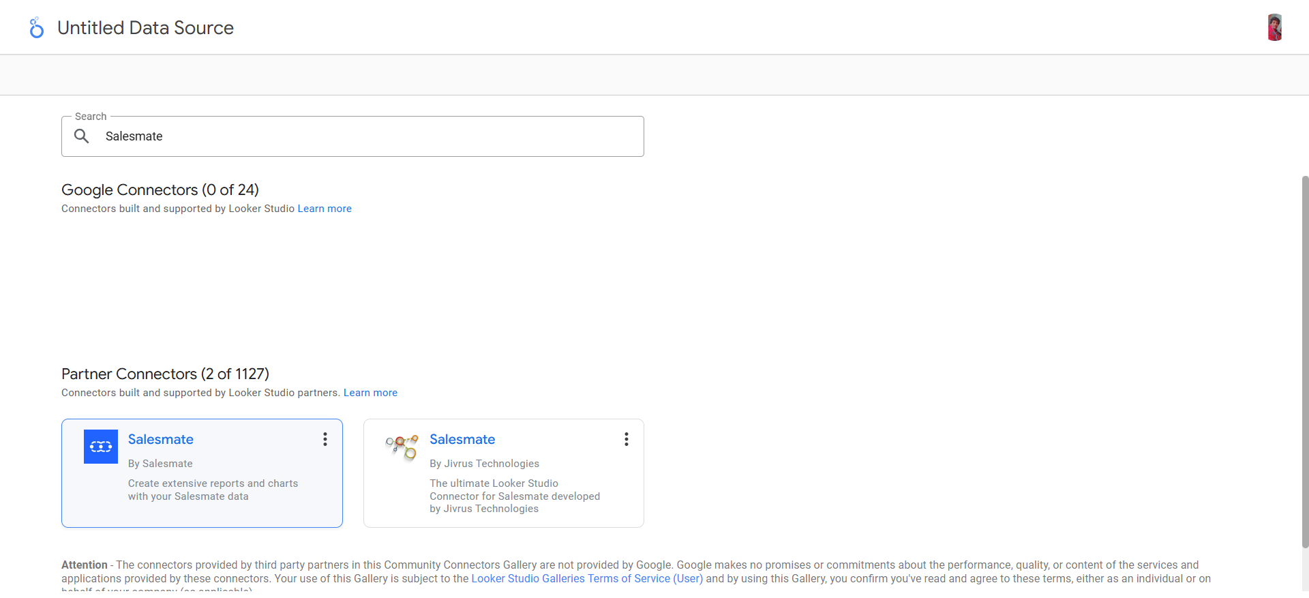This screenshot has height=598, width=1309.
Task: Open Learn more under Partner Connectors
Action: (370, 393)
